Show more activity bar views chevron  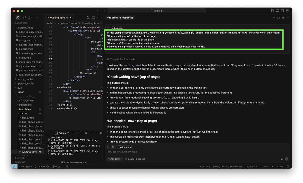coord(37,18)
